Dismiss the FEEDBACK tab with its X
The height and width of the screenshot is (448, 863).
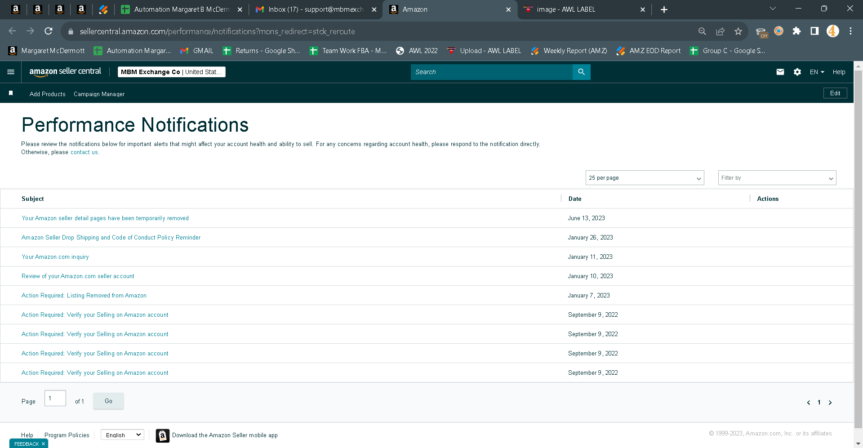click(x=44, y=444)
